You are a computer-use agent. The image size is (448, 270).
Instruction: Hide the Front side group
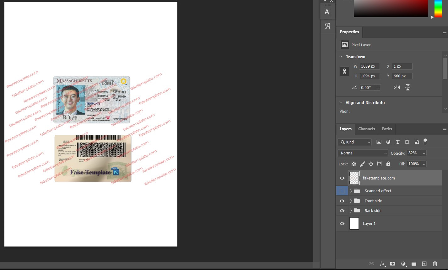342,201
